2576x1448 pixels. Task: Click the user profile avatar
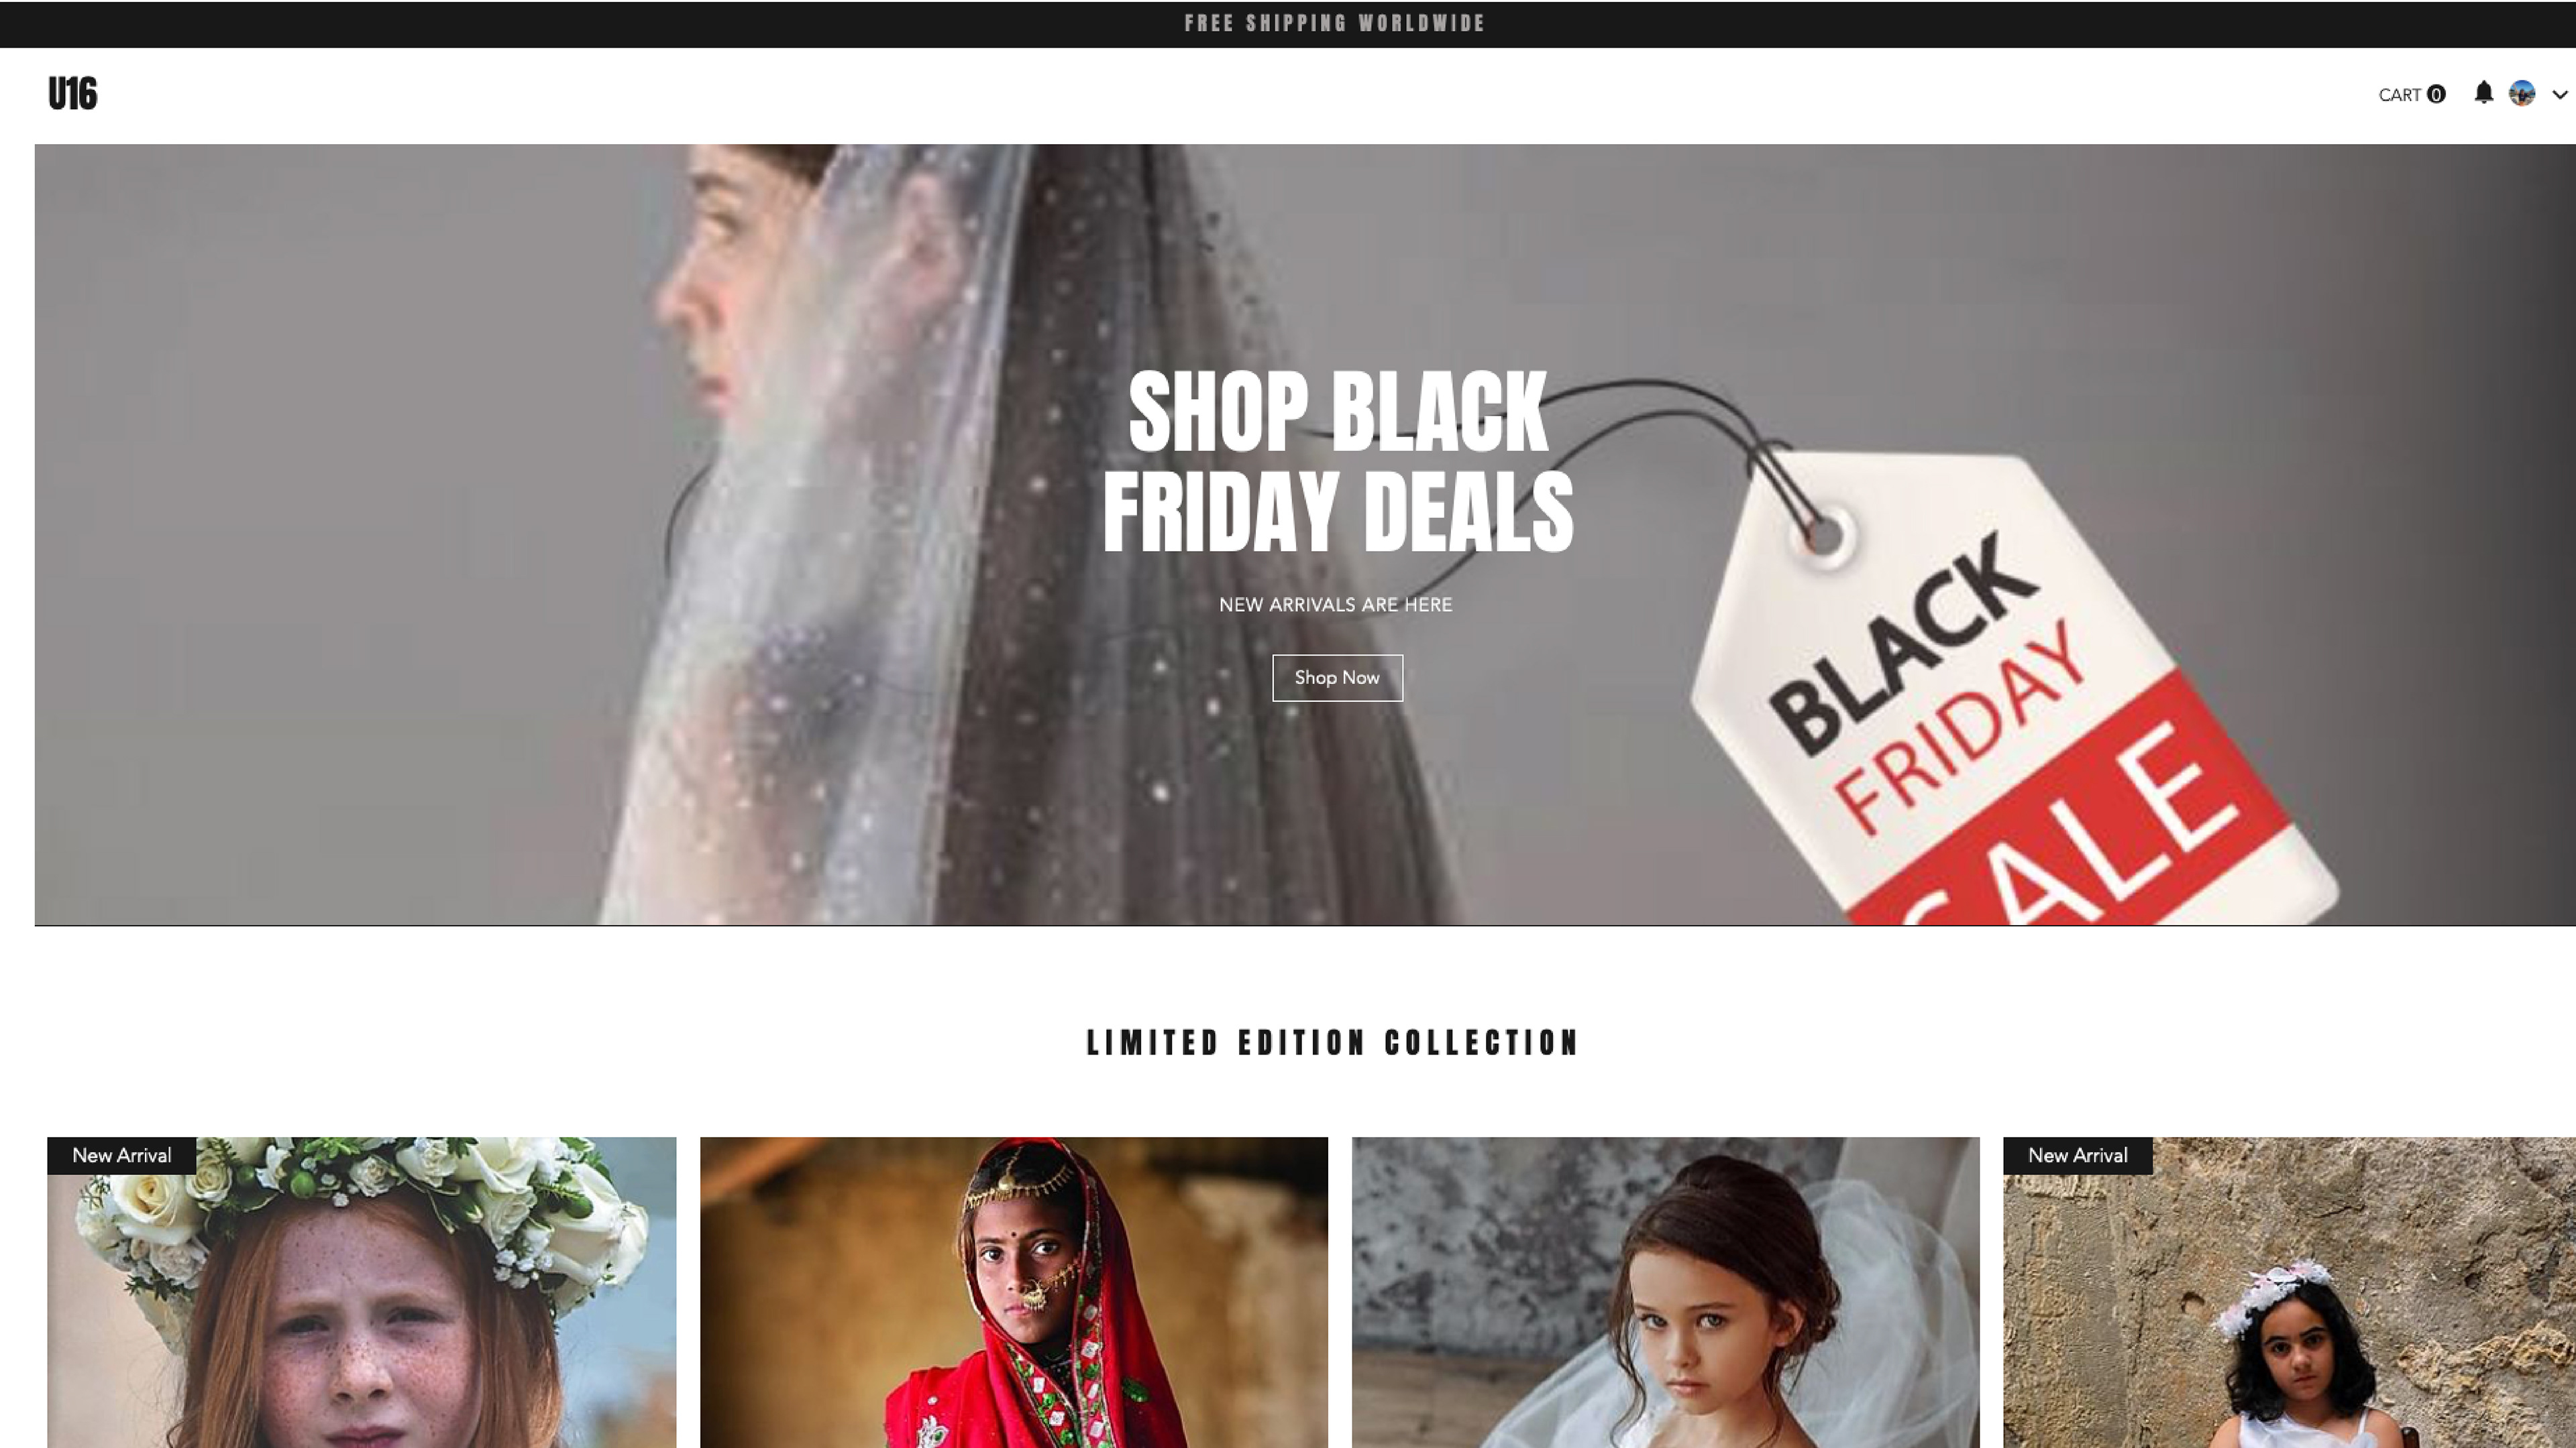2521,94
